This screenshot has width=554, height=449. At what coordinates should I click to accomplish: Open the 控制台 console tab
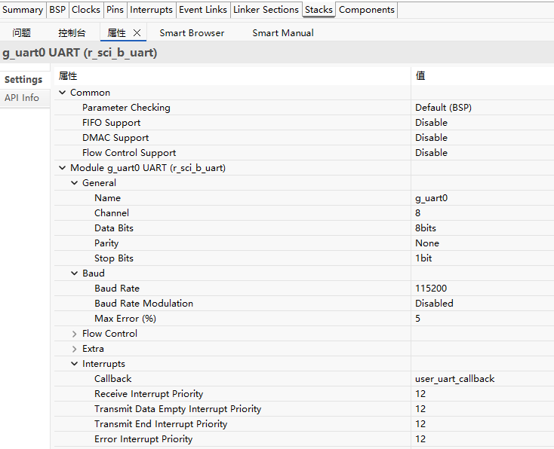[72, 33]
